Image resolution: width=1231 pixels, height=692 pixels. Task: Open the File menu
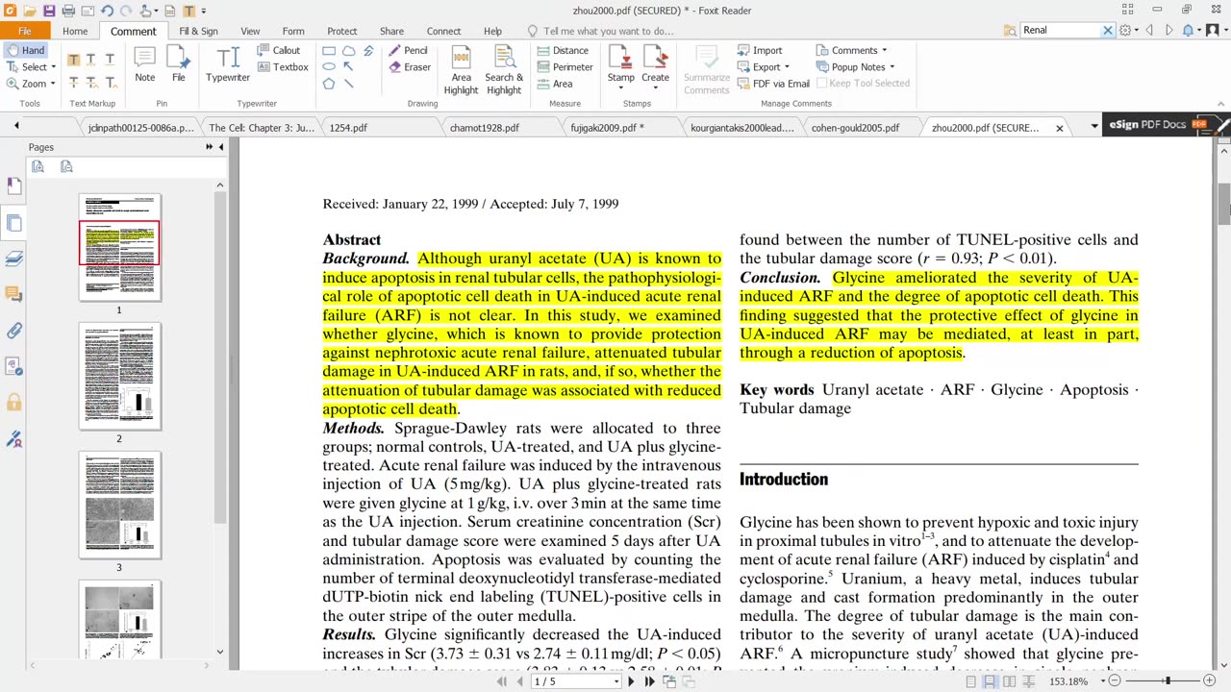(25, 31)
